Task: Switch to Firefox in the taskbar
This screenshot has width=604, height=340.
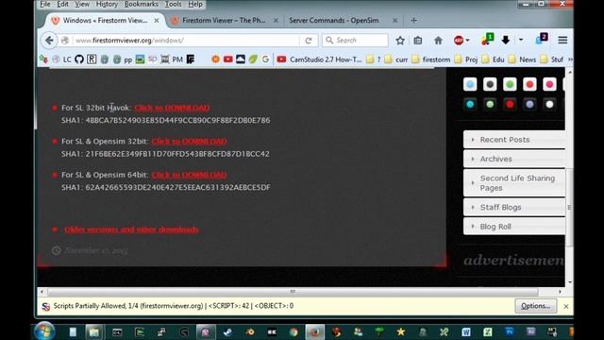Action: [314, 331]
